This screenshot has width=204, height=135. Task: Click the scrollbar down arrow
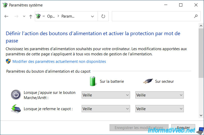(x=201, y=115)
